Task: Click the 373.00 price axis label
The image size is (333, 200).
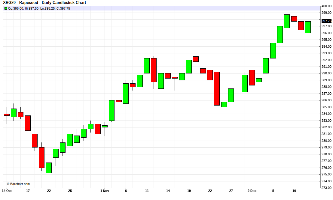Action: pos(326,188)
